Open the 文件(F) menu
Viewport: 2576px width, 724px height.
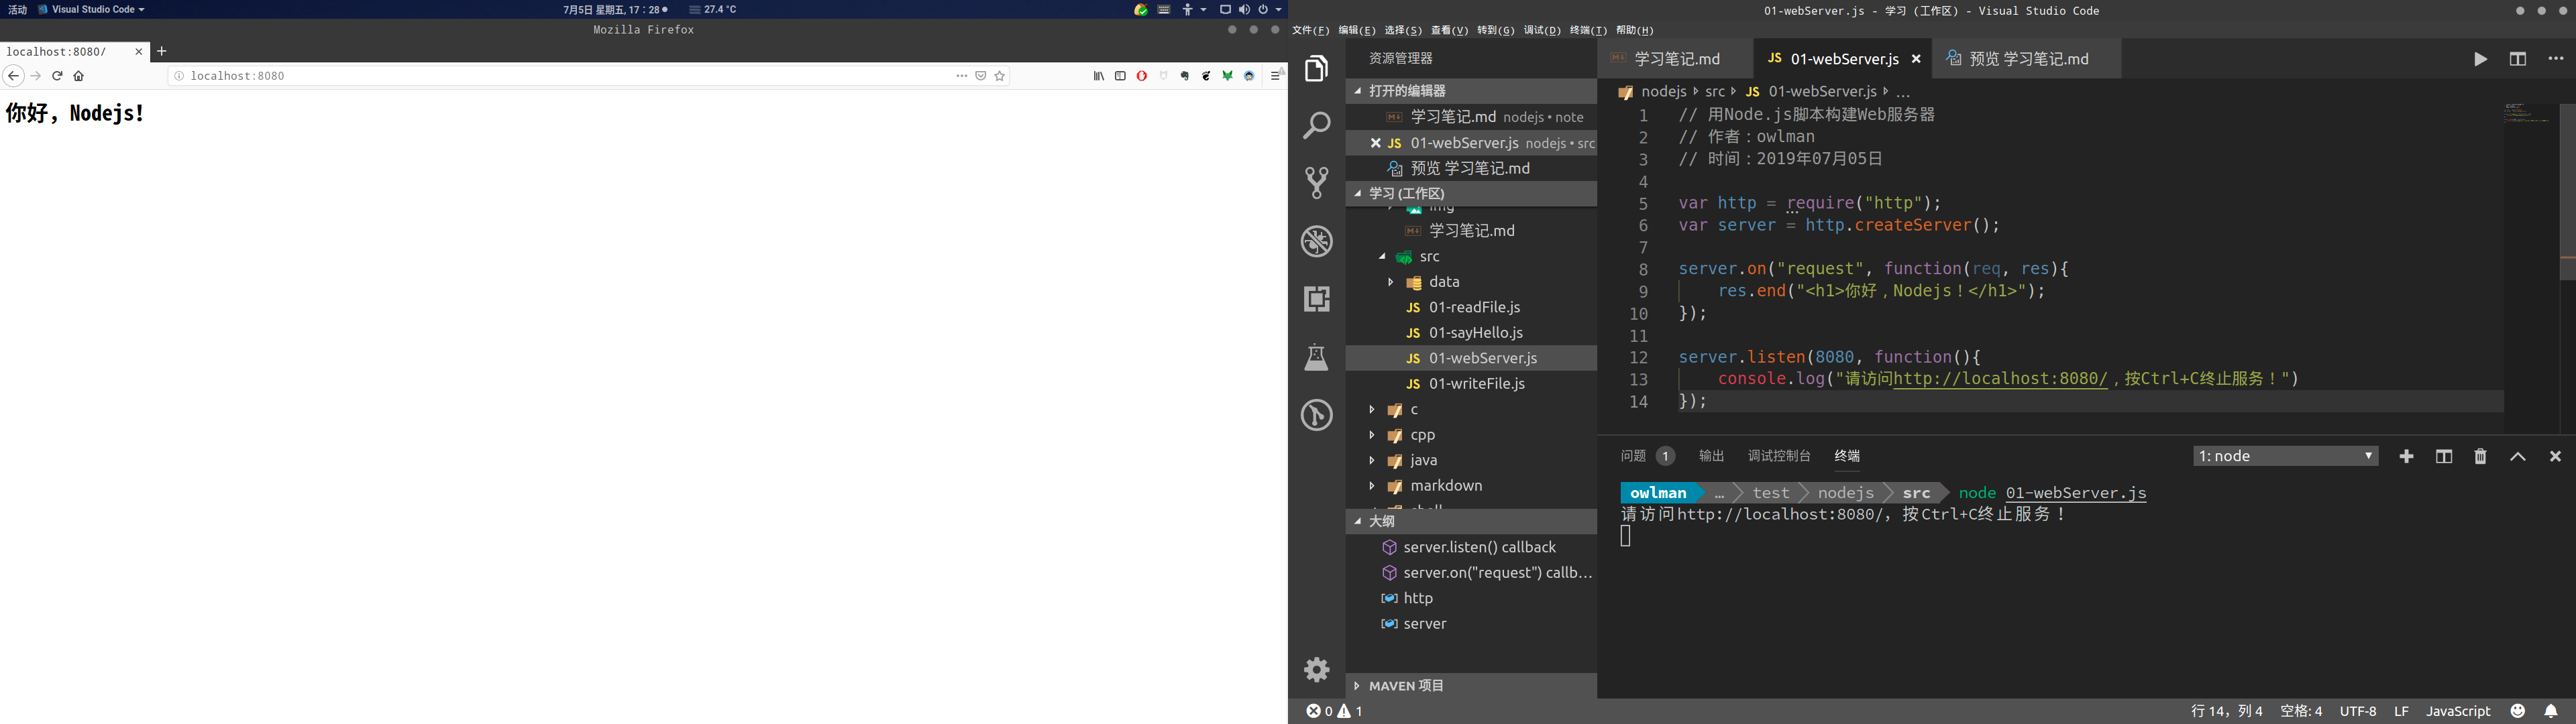click(1310, 30)
